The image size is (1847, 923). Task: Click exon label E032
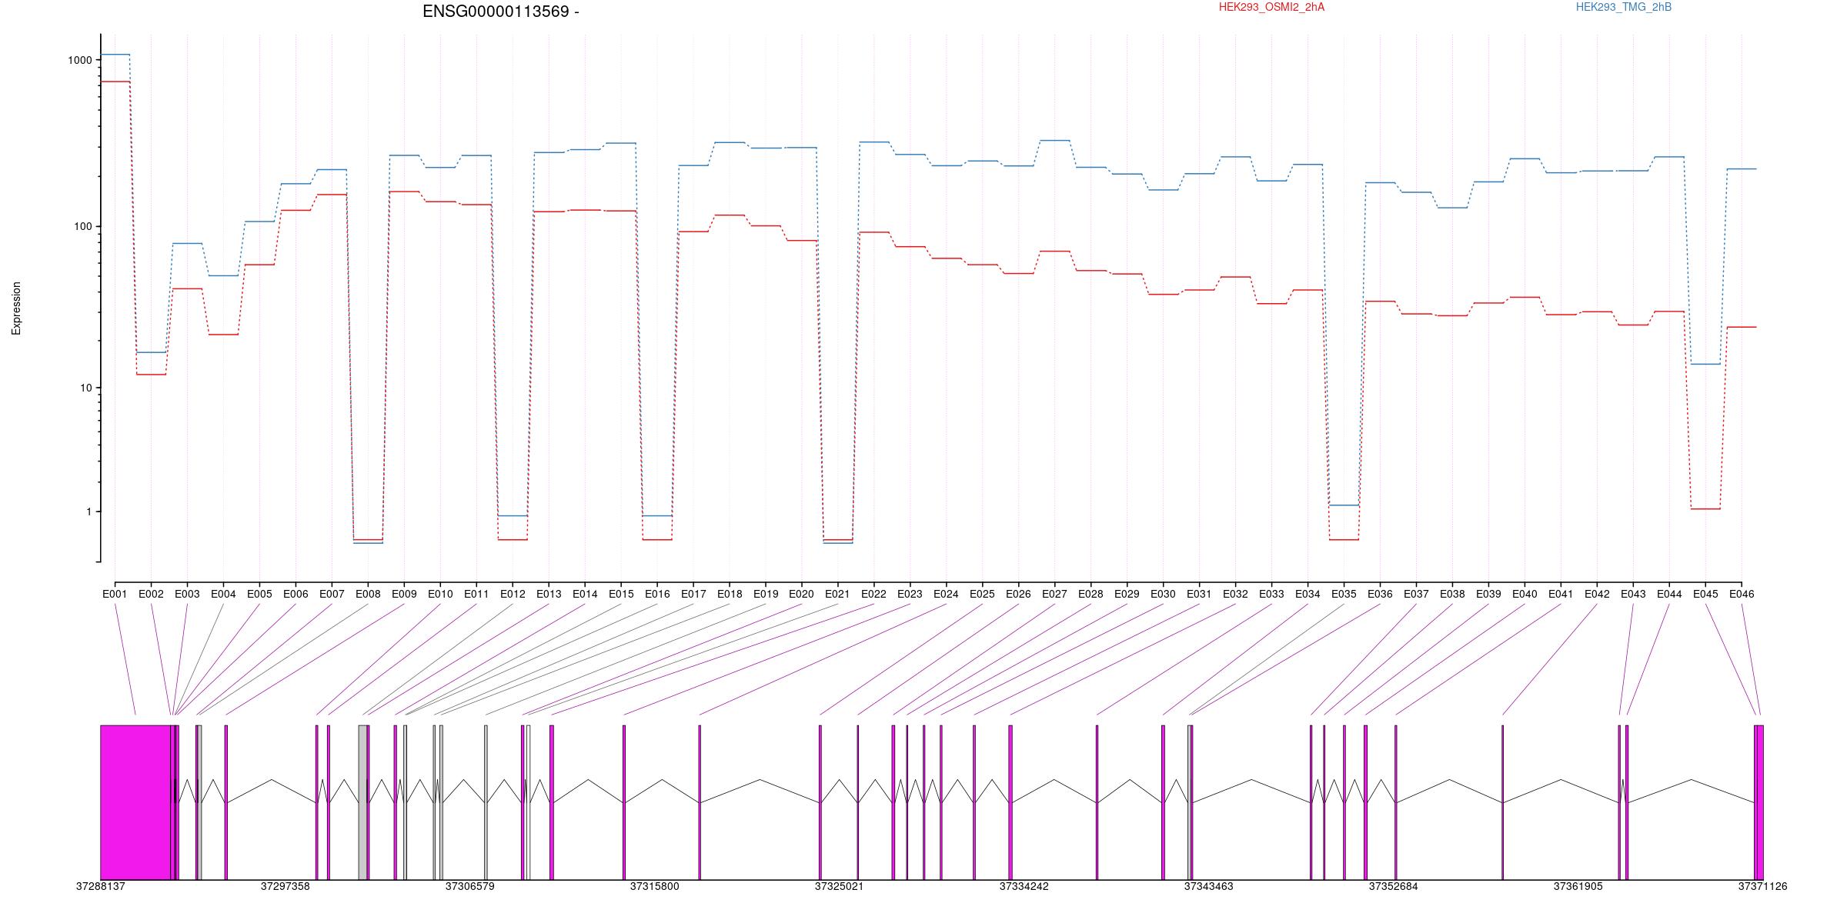[x=1235, y=595]
